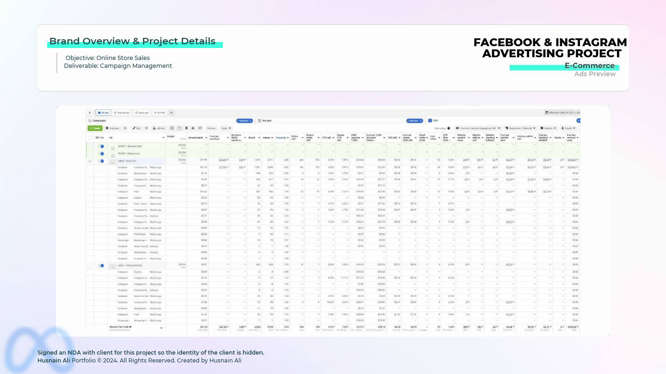Viewport: 666px width, 374px height.
Task: Turn off MBOF - FREE SHIPPING with its switch
Action: [102, 265]
